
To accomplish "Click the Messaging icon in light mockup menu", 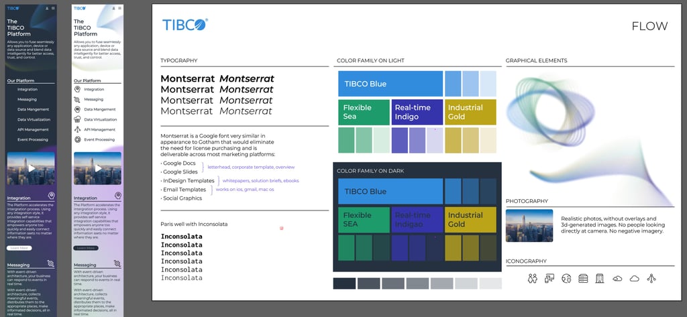I will tap(77, 99).
